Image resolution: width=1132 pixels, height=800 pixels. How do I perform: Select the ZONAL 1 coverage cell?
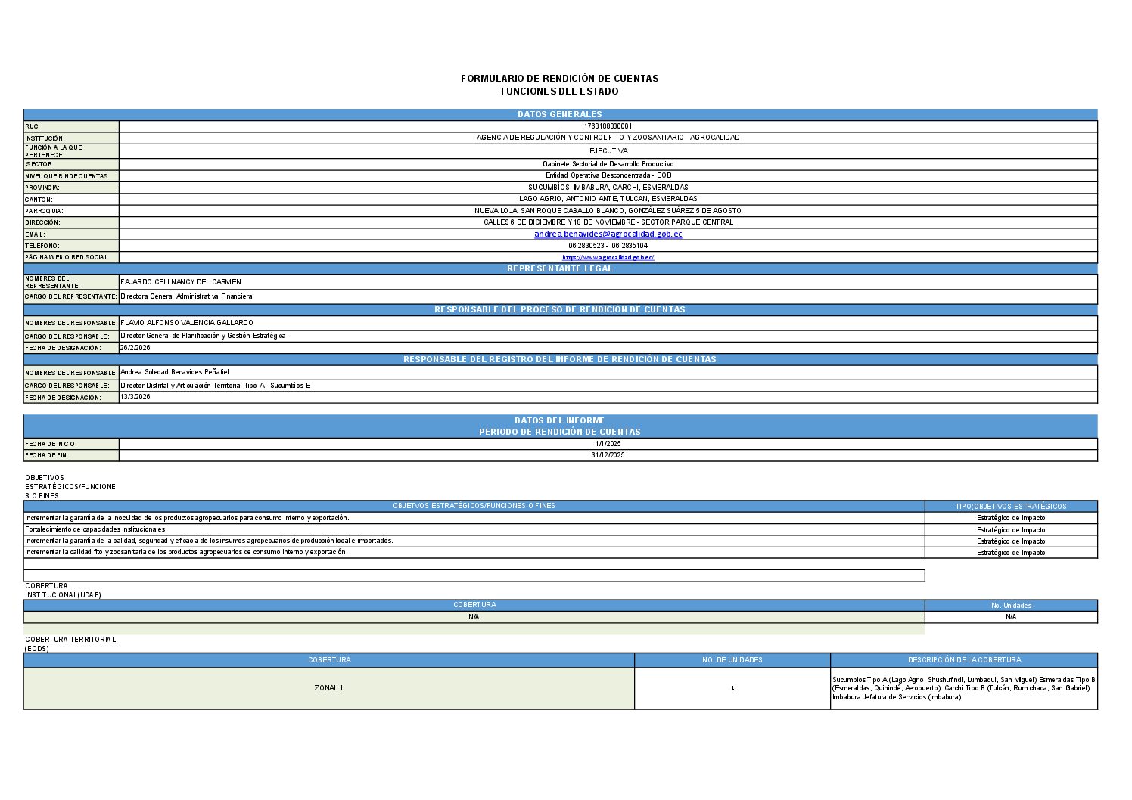click(328, 688)
